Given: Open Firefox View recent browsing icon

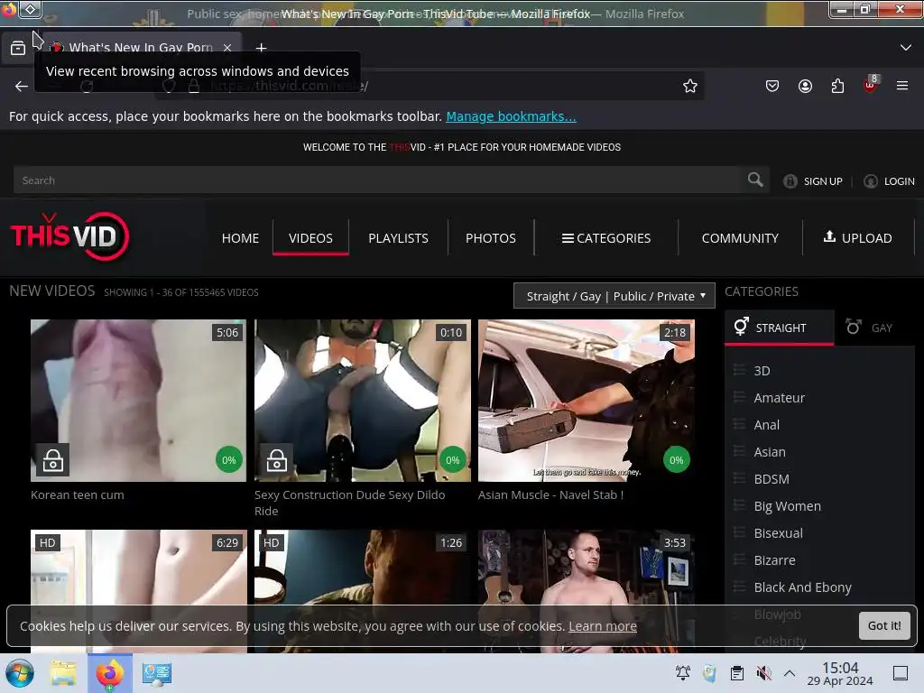Looking at the screenshot, I should 18,48.
